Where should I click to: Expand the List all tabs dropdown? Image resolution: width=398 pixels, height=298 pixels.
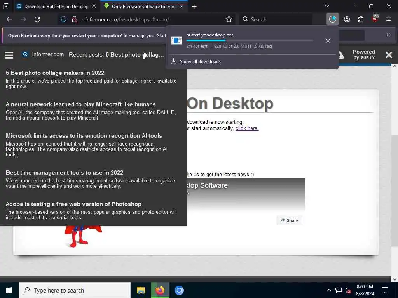pos(327,6)
